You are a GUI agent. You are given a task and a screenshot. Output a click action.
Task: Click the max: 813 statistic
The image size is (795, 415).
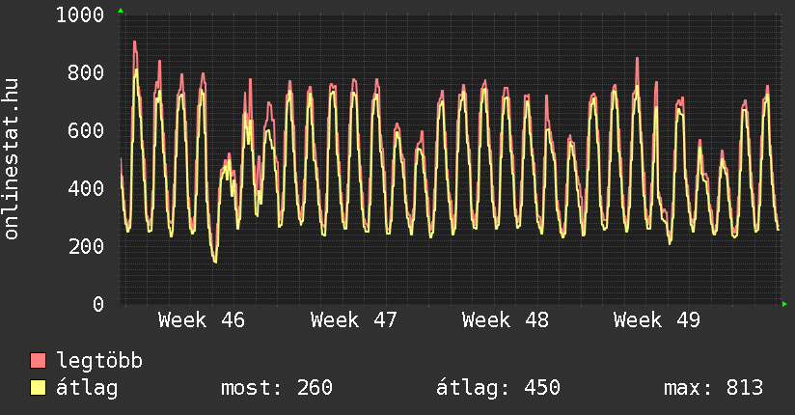pos(713,388)
